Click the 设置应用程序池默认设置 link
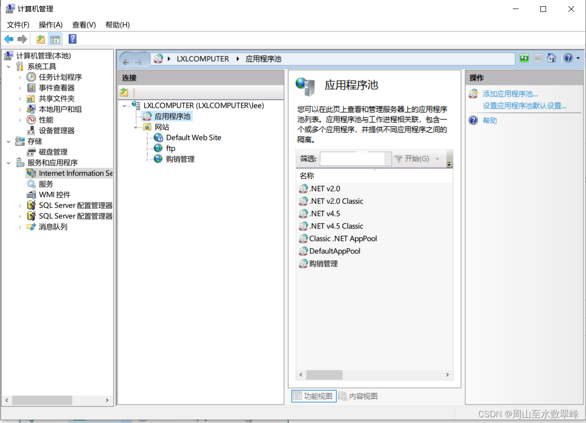This screenshot has height=423, width=586. click(525, 106)
